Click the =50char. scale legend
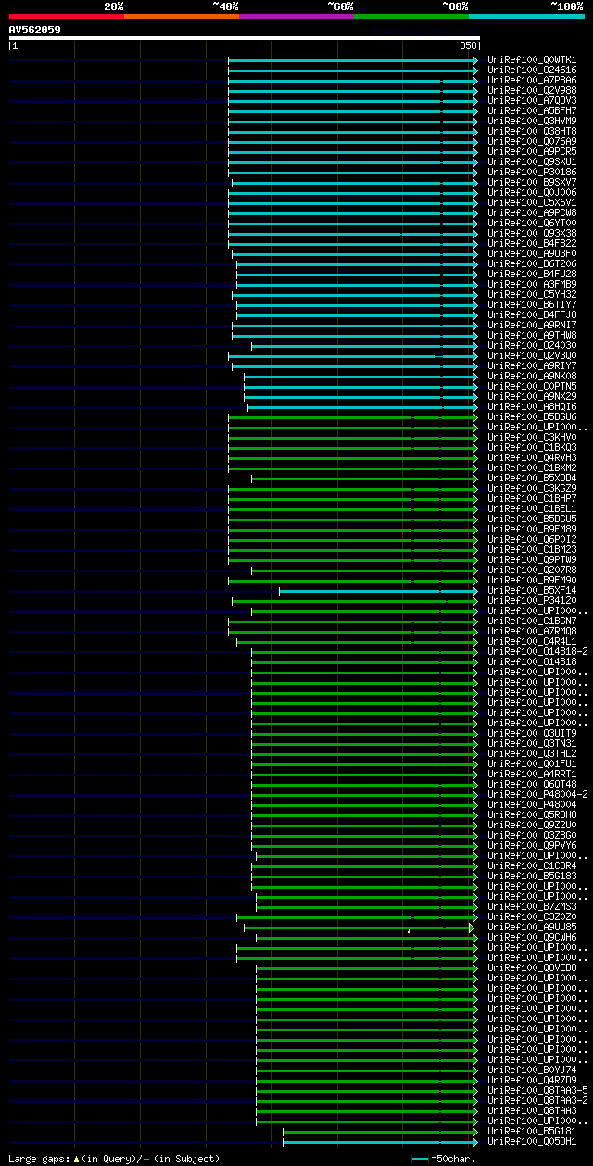Viewport: 593px width, 1166px height. 445,1159
